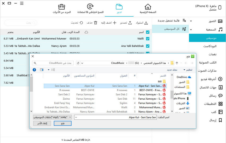Select This PC (هذا الكمبيوتر) in navigation pane

[x=183, y=93]
